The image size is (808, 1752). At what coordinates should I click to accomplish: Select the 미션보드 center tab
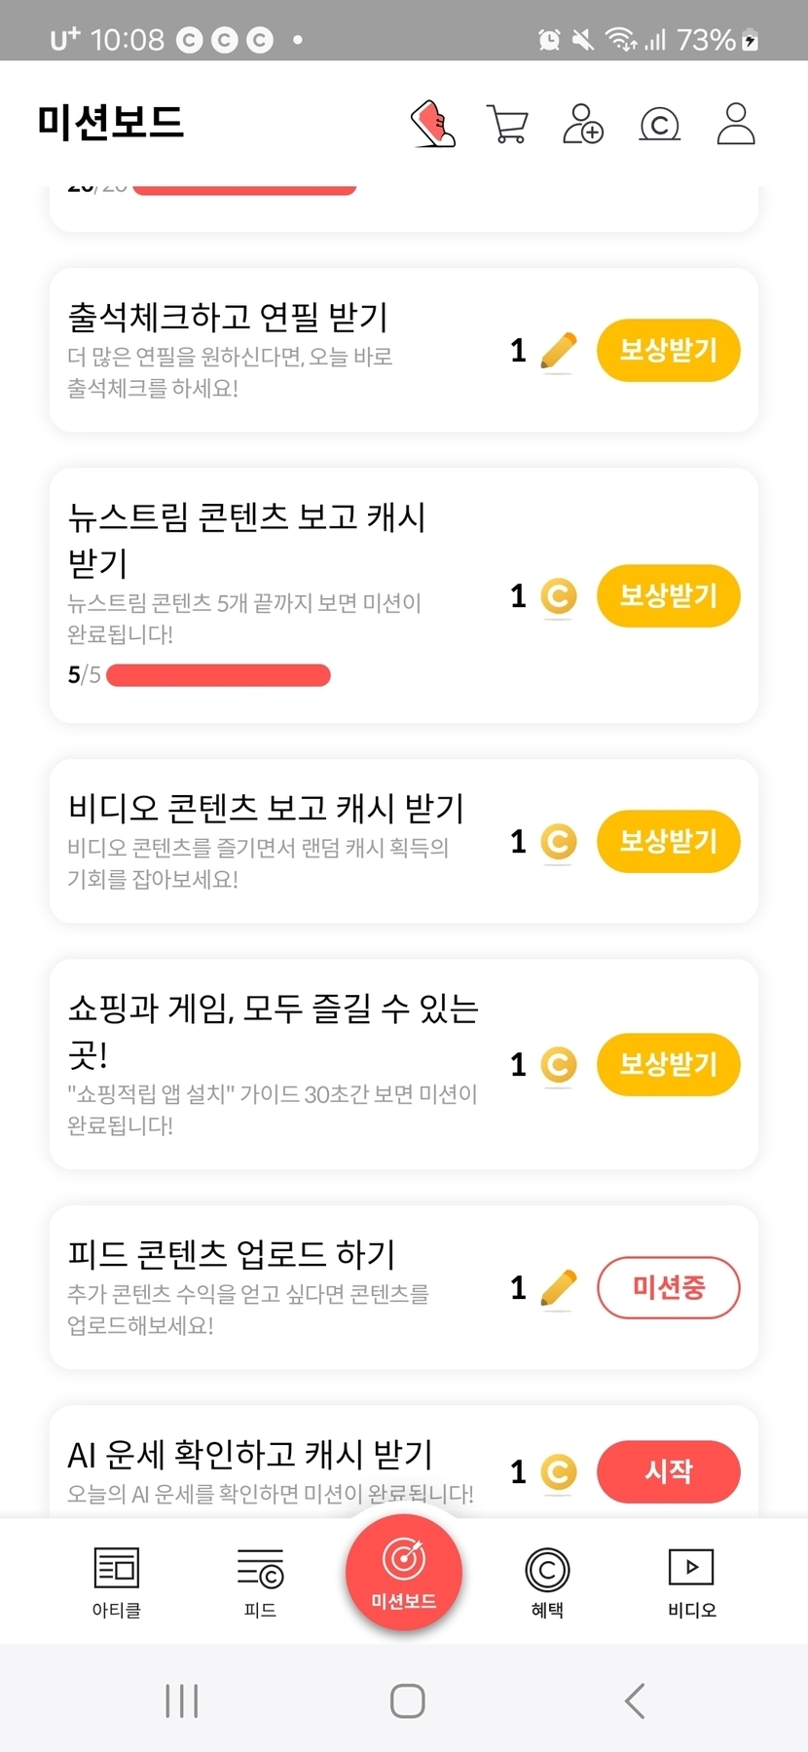tap(404, 1572)
